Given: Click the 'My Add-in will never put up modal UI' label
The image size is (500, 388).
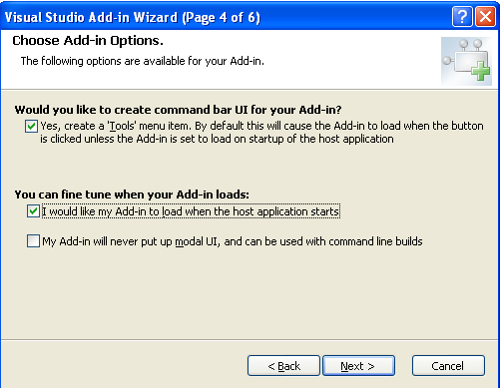Looking at the screenshot, I should tap(233, 241).
